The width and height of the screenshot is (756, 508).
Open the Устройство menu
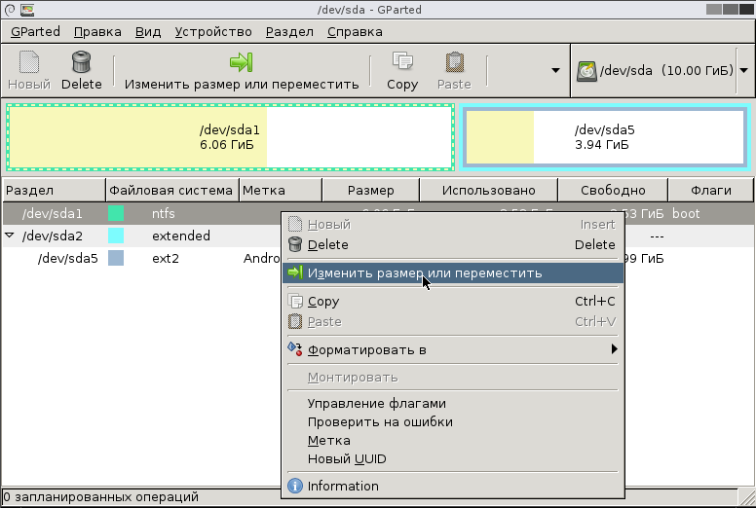[x=213, y=32]
